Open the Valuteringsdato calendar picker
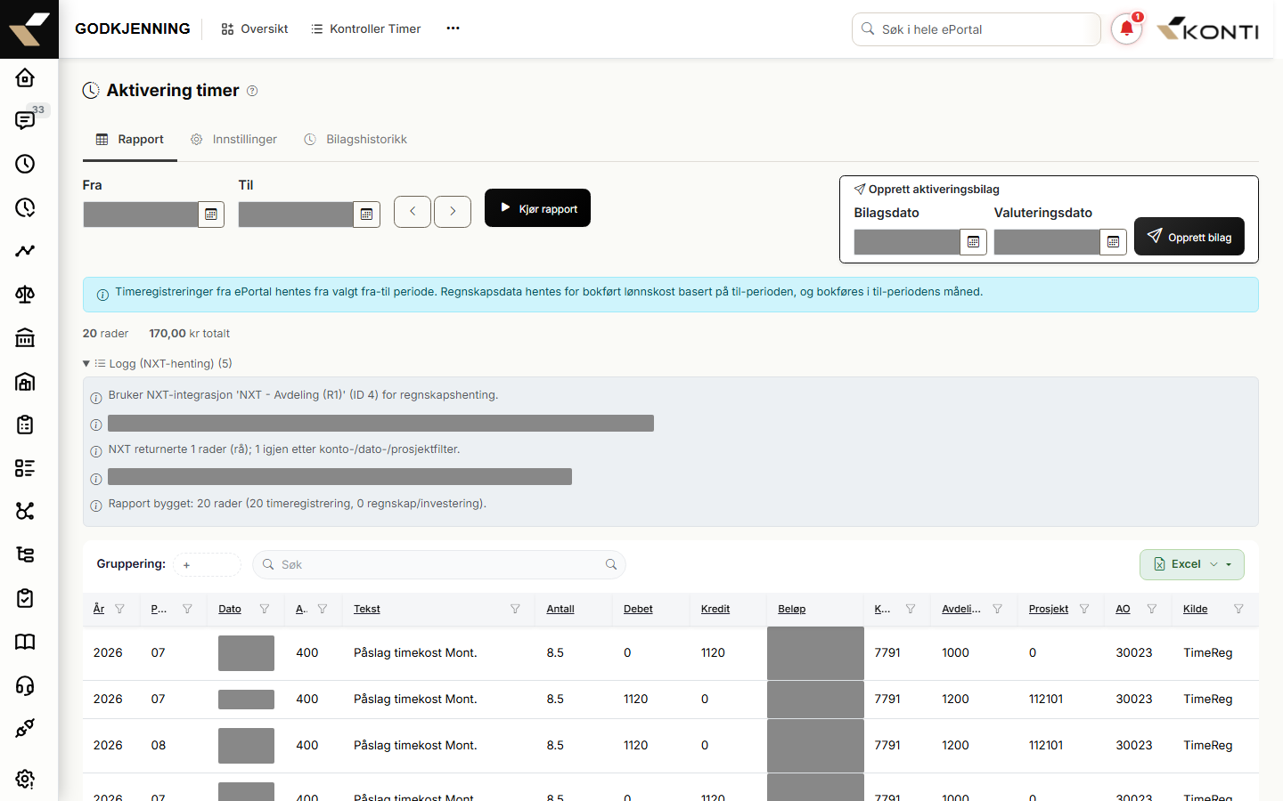Screen dimensions: 1283x801 1114,242
